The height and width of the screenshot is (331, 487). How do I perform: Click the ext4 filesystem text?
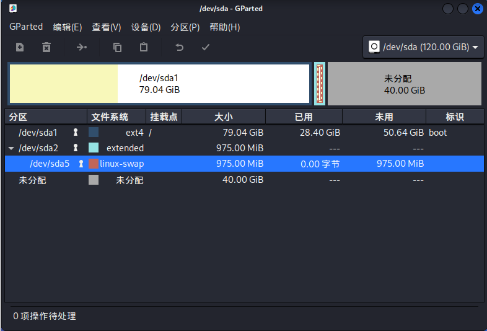[134, 133]
